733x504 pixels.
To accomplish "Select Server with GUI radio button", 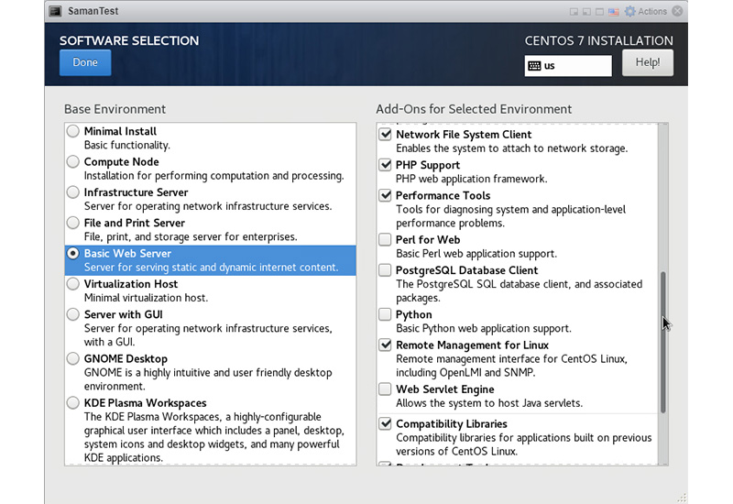I will 73,315.
